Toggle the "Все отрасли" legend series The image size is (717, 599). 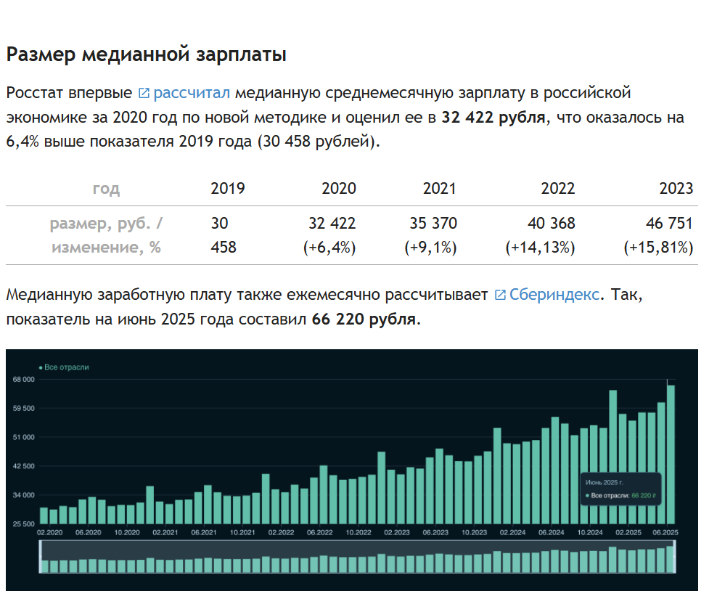tap(66, 367)
